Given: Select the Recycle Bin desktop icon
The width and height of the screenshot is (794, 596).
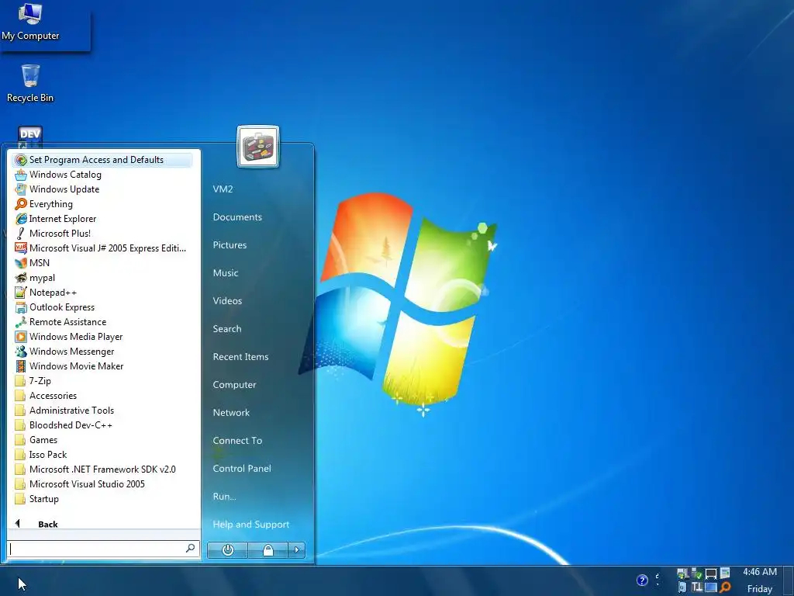Looking at the screenshot, I should tap(30, 84).
